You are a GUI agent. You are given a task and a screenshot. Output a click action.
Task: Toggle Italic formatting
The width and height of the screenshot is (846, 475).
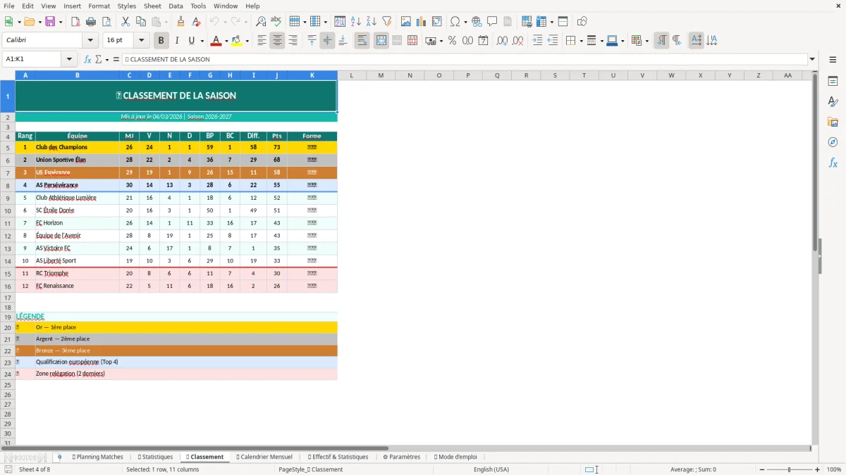pos(177,41)
